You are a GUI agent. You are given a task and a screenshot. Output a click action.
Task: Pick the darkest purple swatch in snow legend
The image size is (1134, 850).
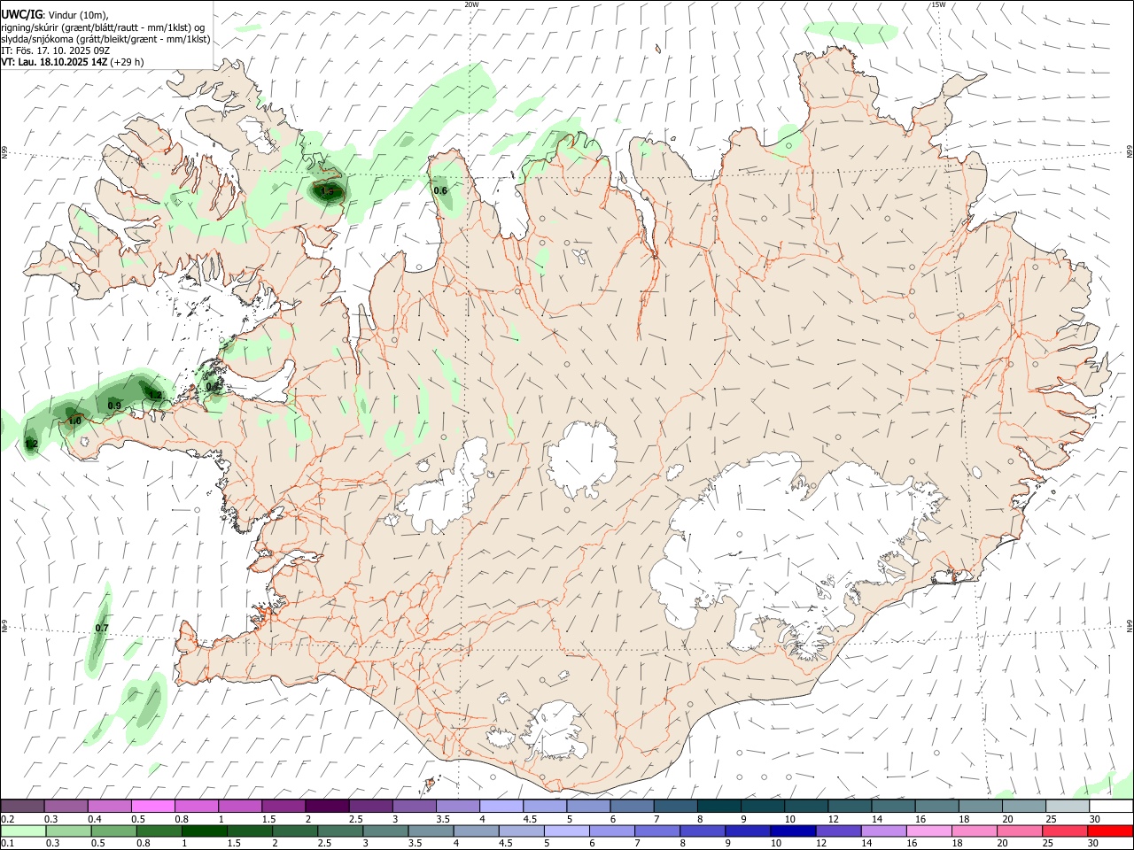(x=326, y=806)
